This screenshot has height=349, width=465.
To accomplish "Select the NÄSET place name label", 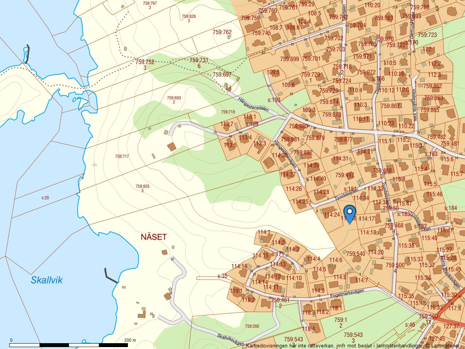I will tap(154, 237).
